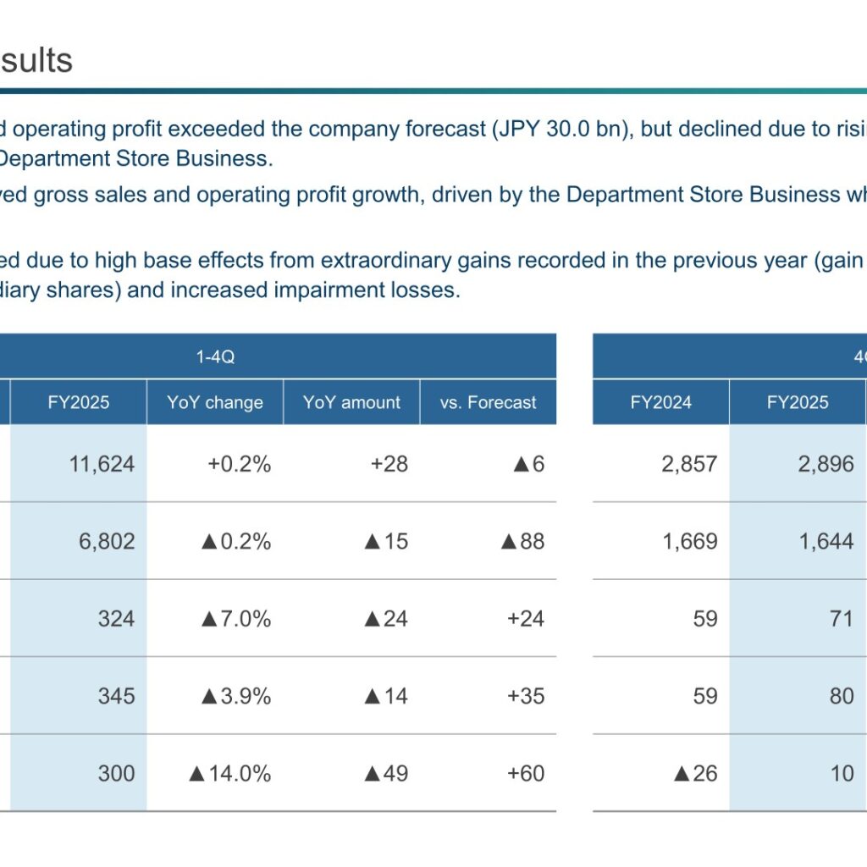Click the YoY change column header
This screenshot has height=867, width=867.
(x=215, y=402)
